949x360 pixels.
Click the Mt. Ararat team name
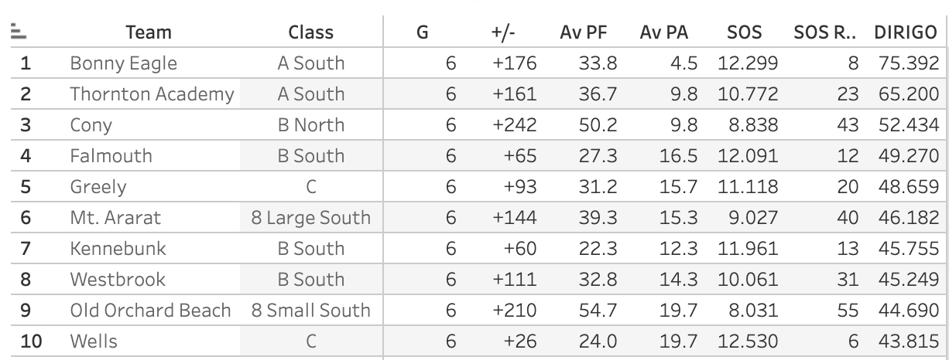tap(115, 218)
